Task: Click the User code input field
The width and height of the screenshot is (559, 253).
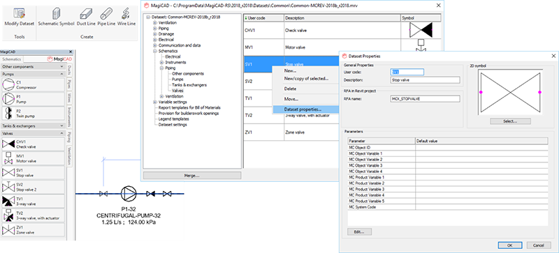Action: 407,72
